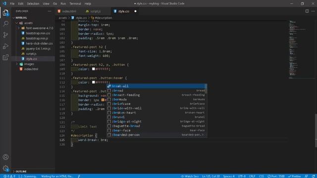Open the Manage gear icon

[x=5, y=168]
